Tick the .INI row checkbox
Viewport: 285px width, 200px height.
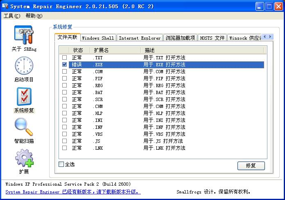(64, 120)
